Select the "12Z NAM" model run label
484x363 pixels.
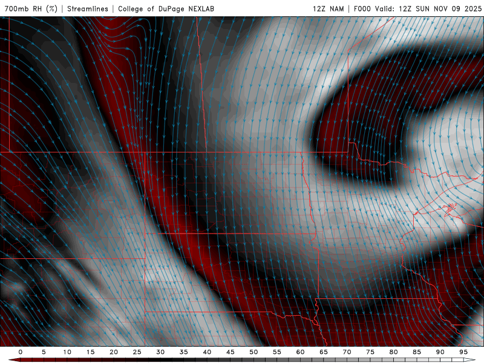point(328,9)
